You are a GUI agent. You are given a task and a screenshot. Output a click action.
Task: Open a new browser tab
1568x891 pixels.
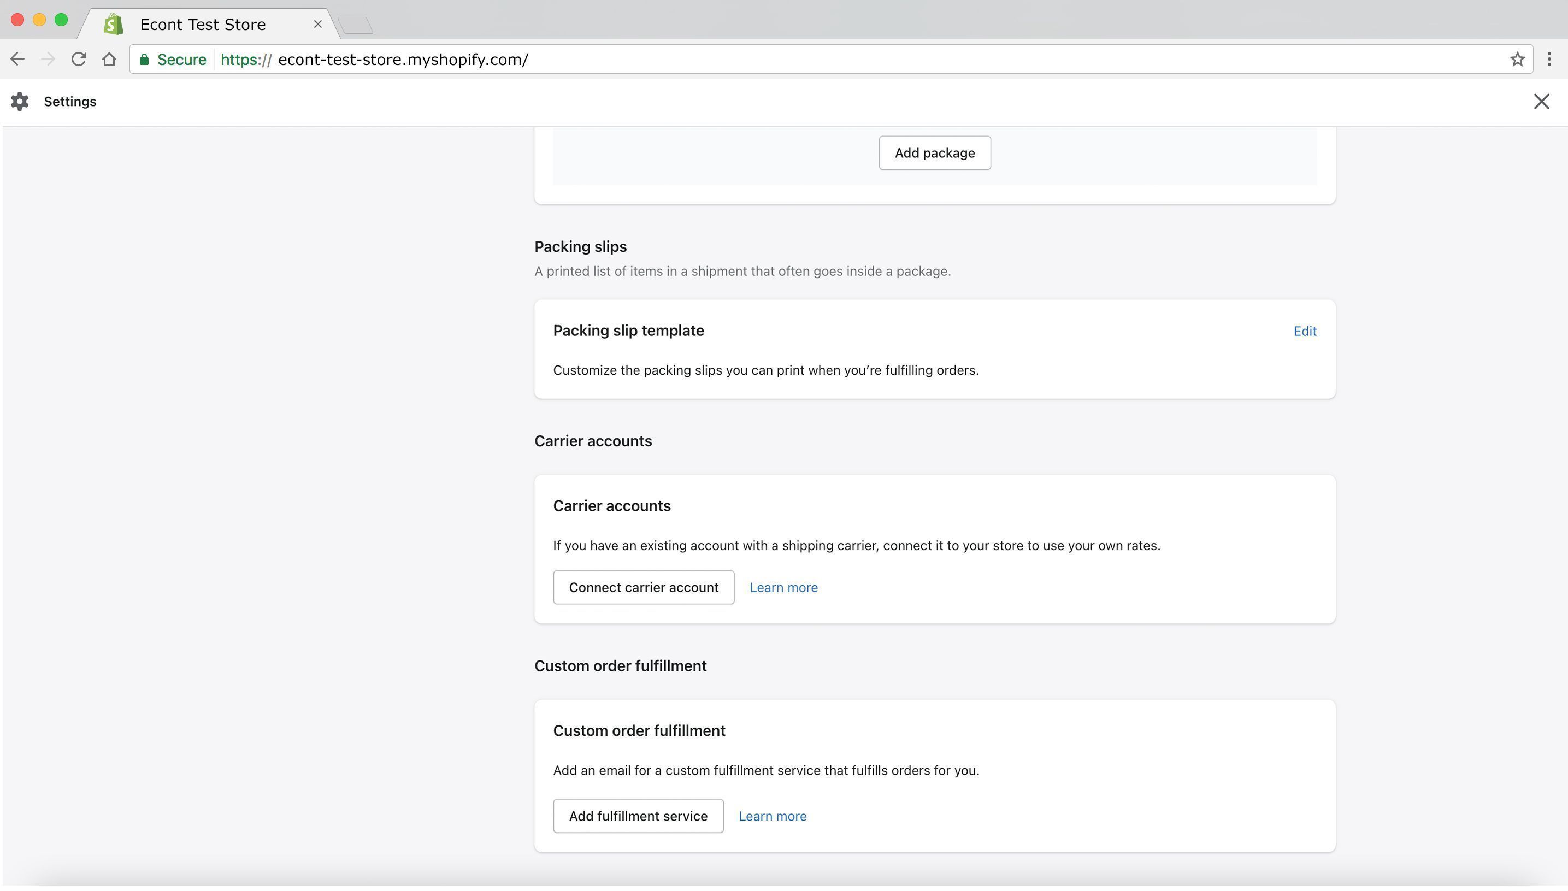pyautogui.click(x=355, y=25)
